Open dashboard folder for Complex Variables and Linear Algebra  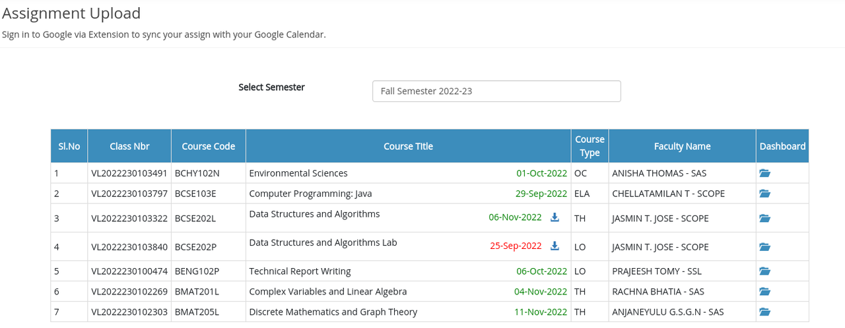pyautogui.click(x=764, y=292)
